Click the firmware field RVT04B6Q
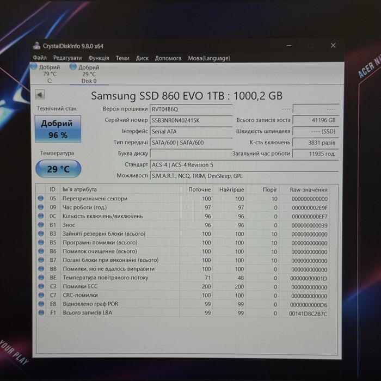381x381 pixels. pos(191,109)
